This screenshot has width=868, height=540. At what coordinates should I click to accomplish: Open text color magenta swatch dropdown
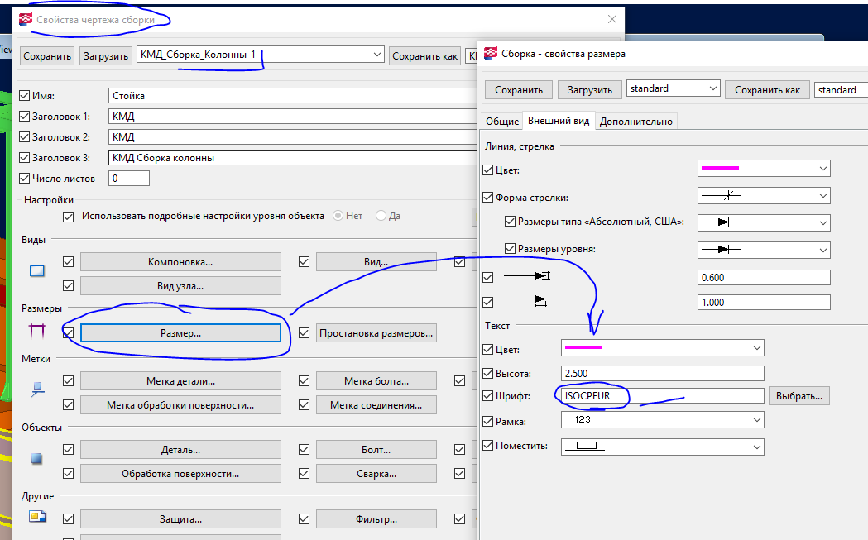(x=755, y=349)
